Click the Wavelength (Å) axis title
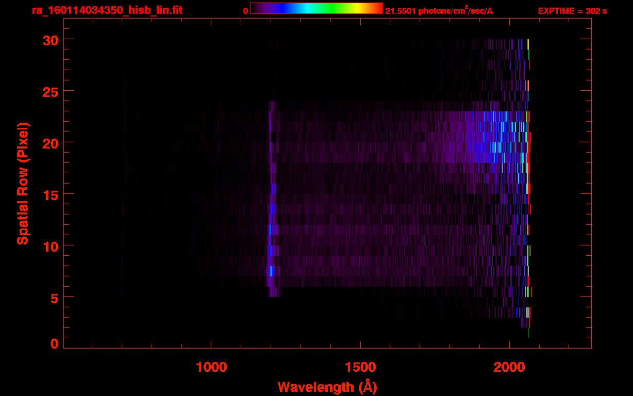 pos(327,387)
